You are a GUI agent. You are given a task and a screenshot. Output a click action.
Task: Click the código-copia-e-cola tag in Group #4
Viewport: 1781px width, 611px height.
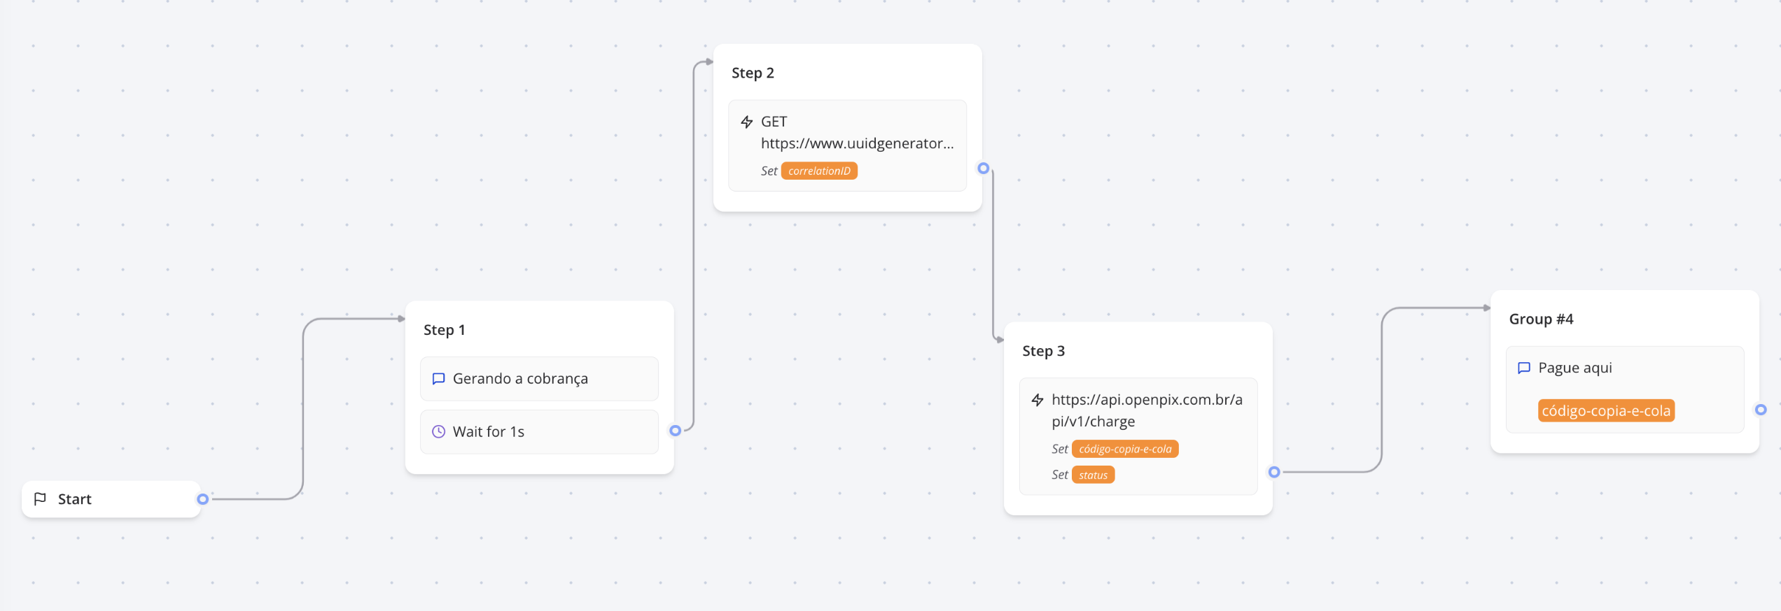pos(1605,410)
